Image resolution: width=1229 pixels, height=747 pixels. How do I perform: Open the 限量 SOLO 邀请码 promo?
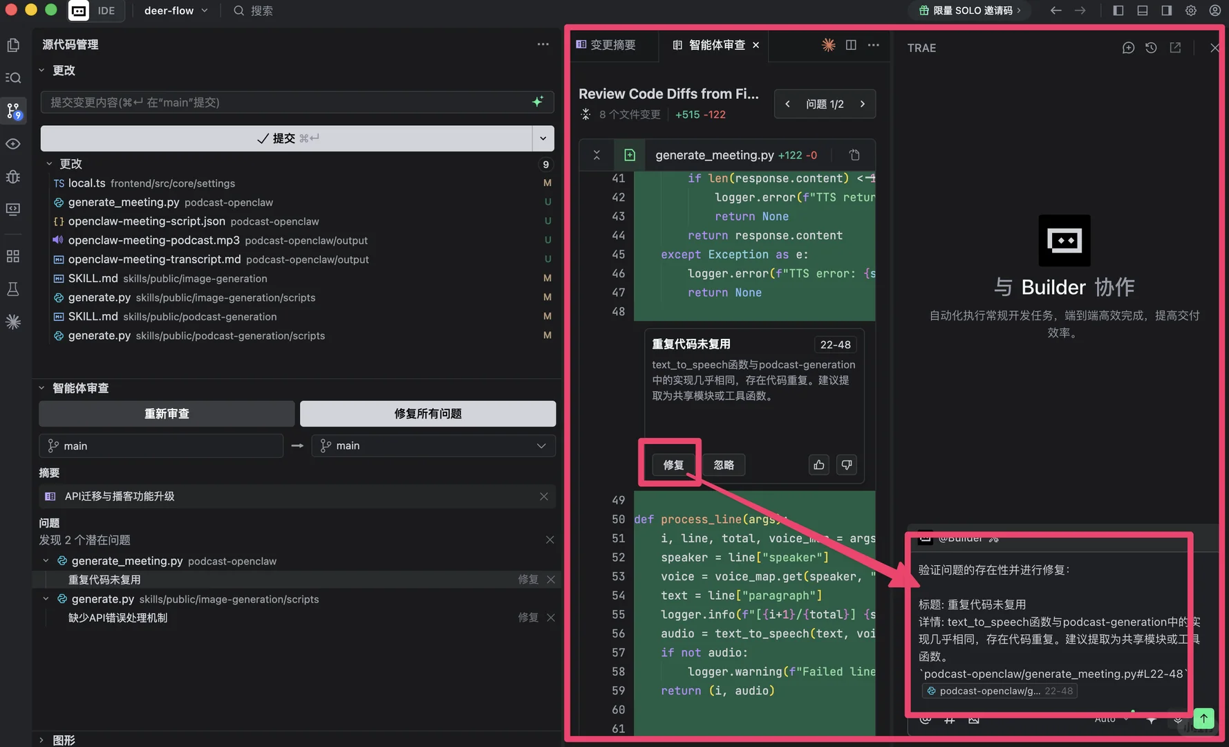pyautogui.click(x=970, y=10)
